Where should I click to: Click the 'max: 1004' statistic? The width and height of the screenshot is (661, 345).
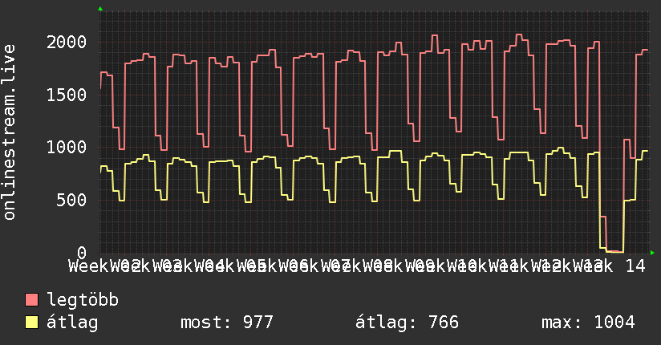[588, 323]
